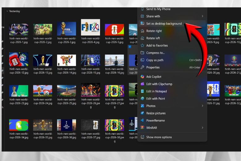Select thumbnail hinh-nen-world-cup-2026-13.jpg
This screenshot has width=241, height=161.
click(43, 60)
